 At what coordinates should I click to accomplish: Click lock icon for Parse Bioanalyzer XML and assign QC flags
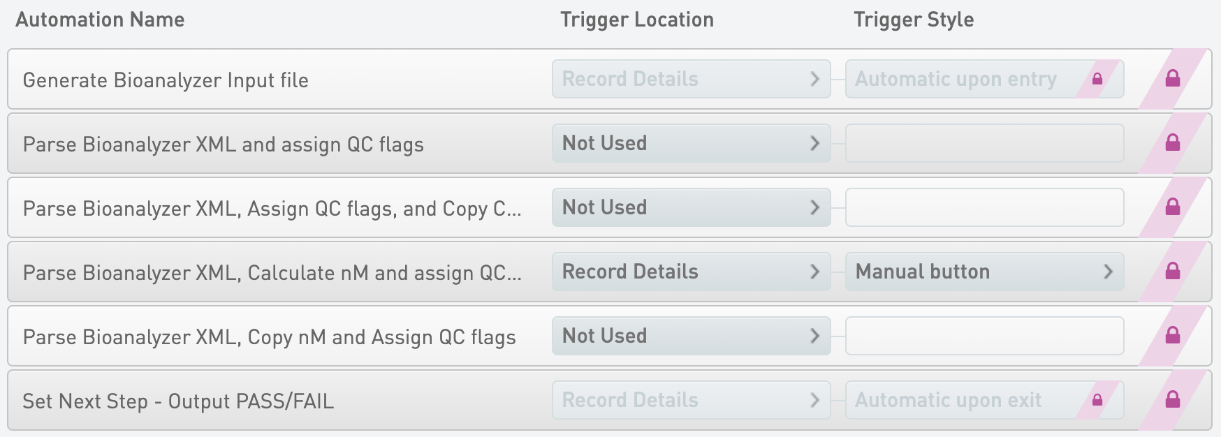point(1172,143)
